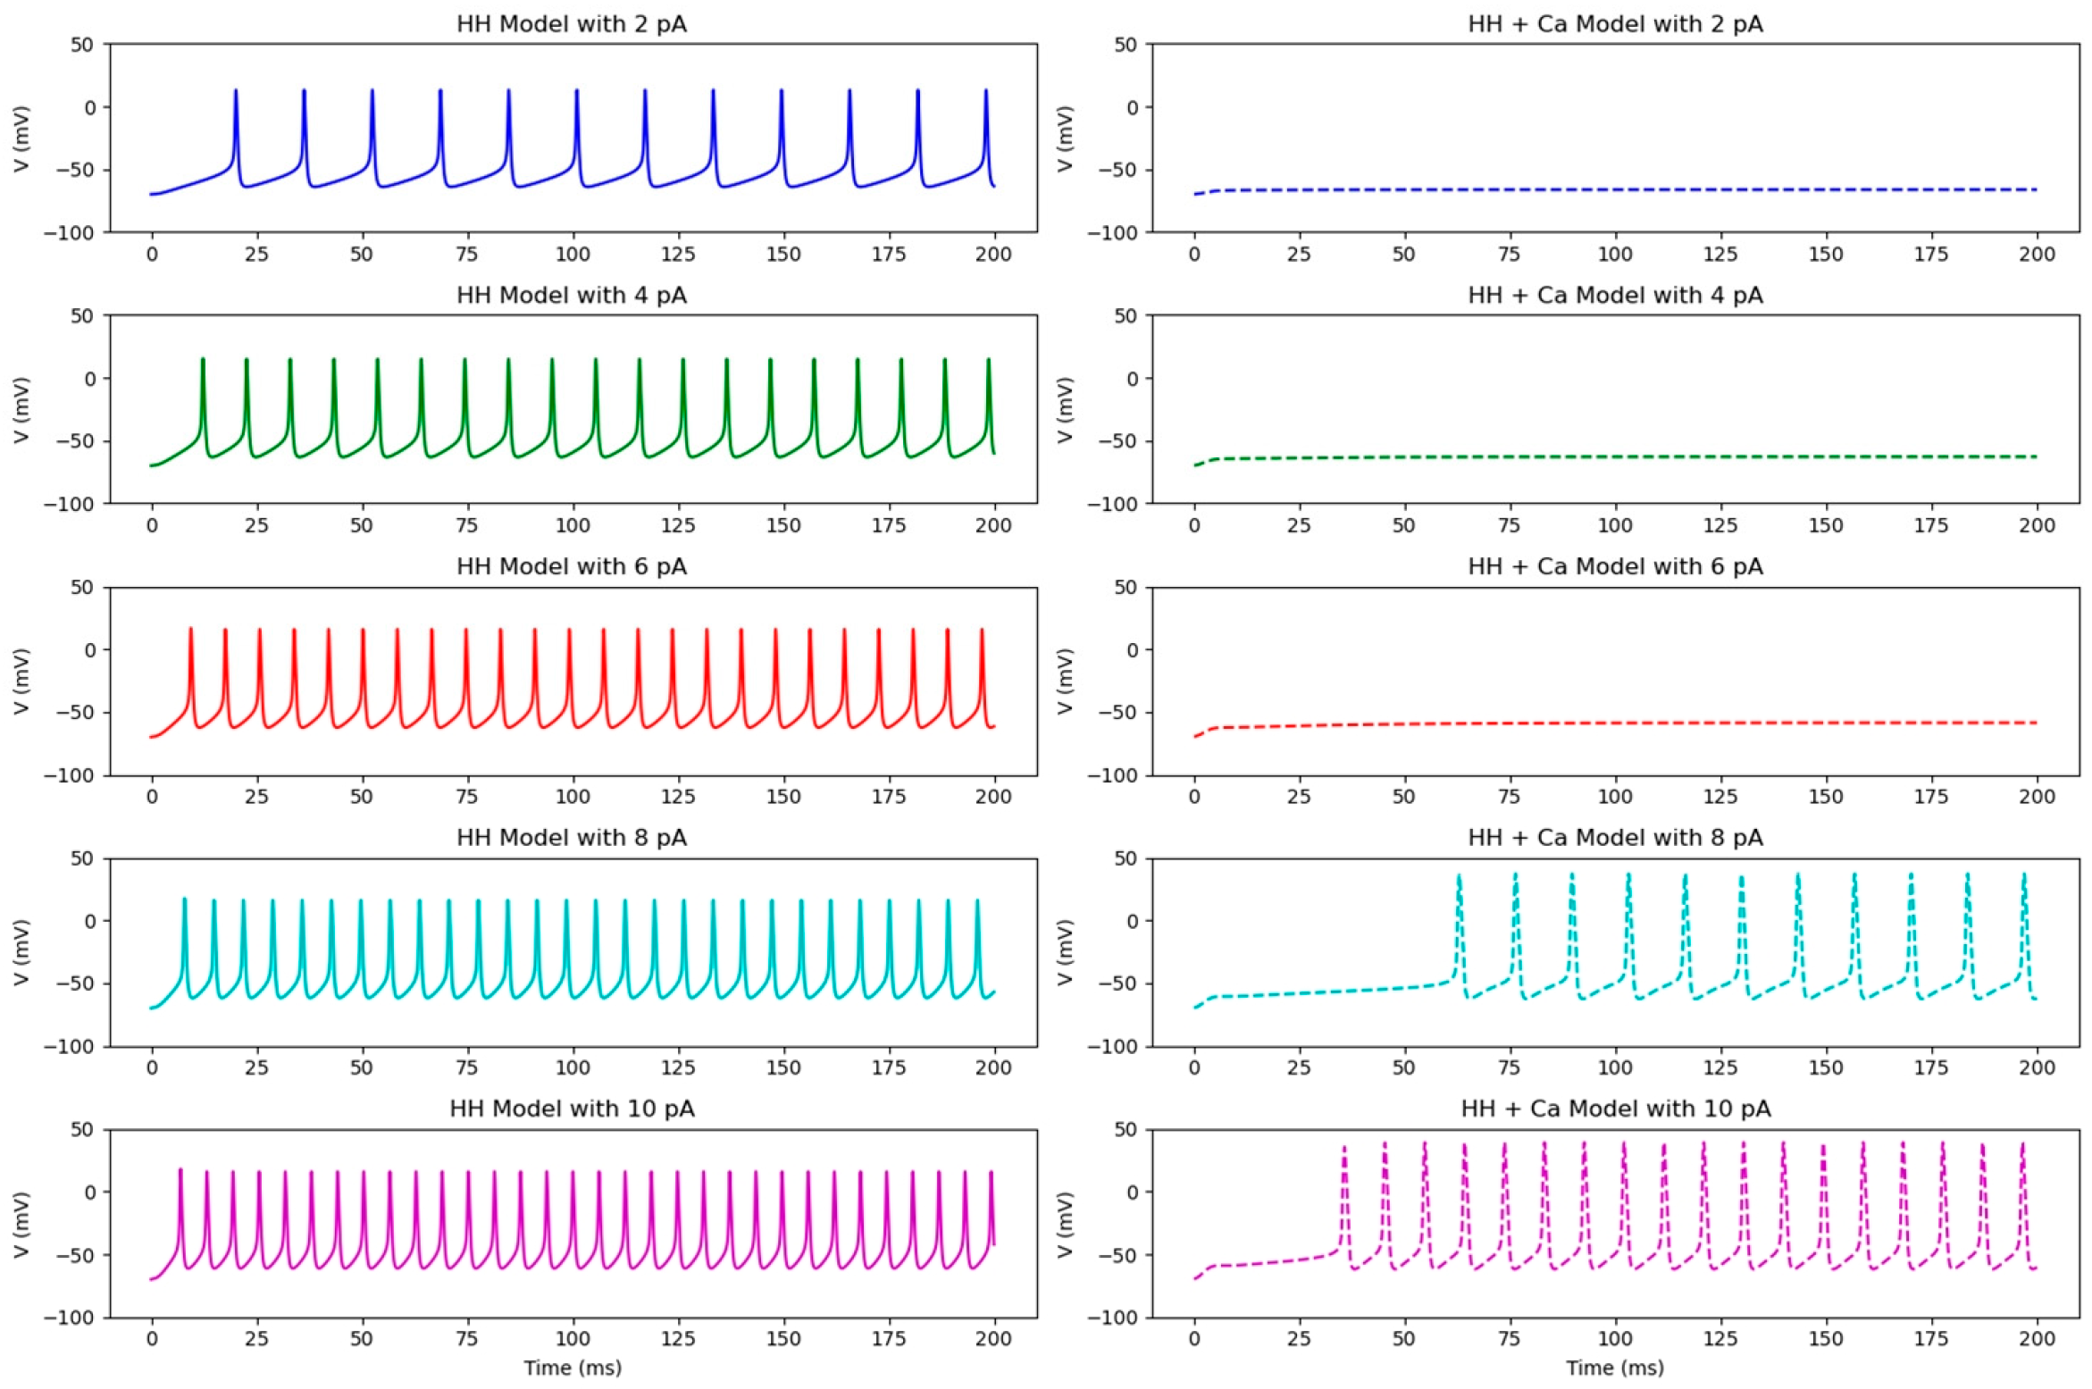The width and height of the screenshot is (2092, 1389).
Task: Click the title 'HH + Ca Model with 4 pA'
Action: (1615, 296)
